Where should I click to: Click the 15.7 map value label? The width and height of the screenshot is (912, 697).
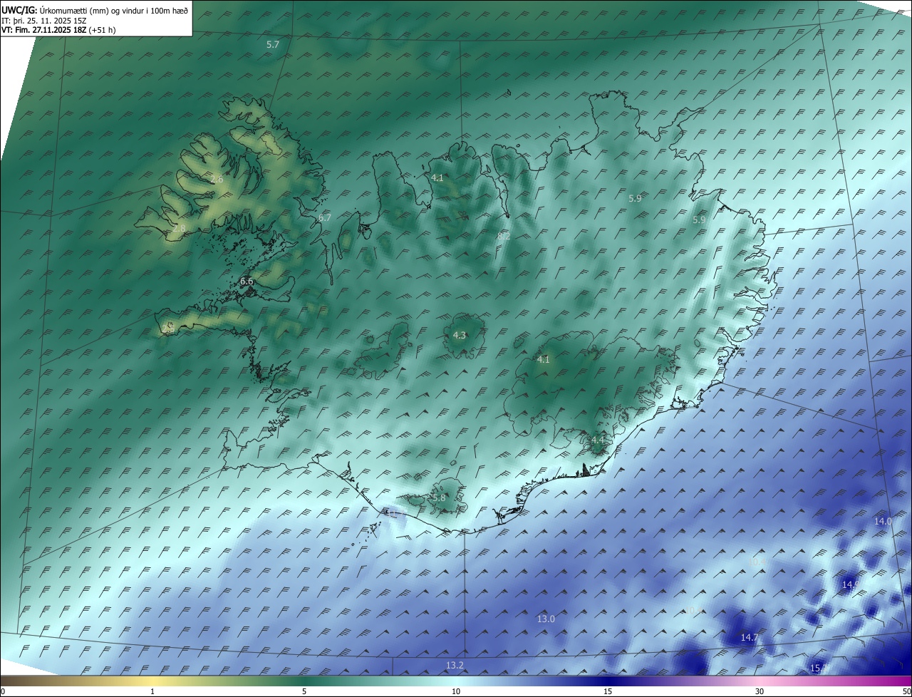pos(819,668)
